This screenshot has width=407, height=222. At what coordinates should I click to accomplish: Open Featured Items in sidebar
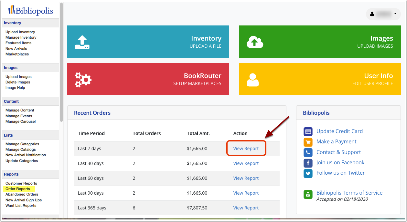[x=18, y=43]
